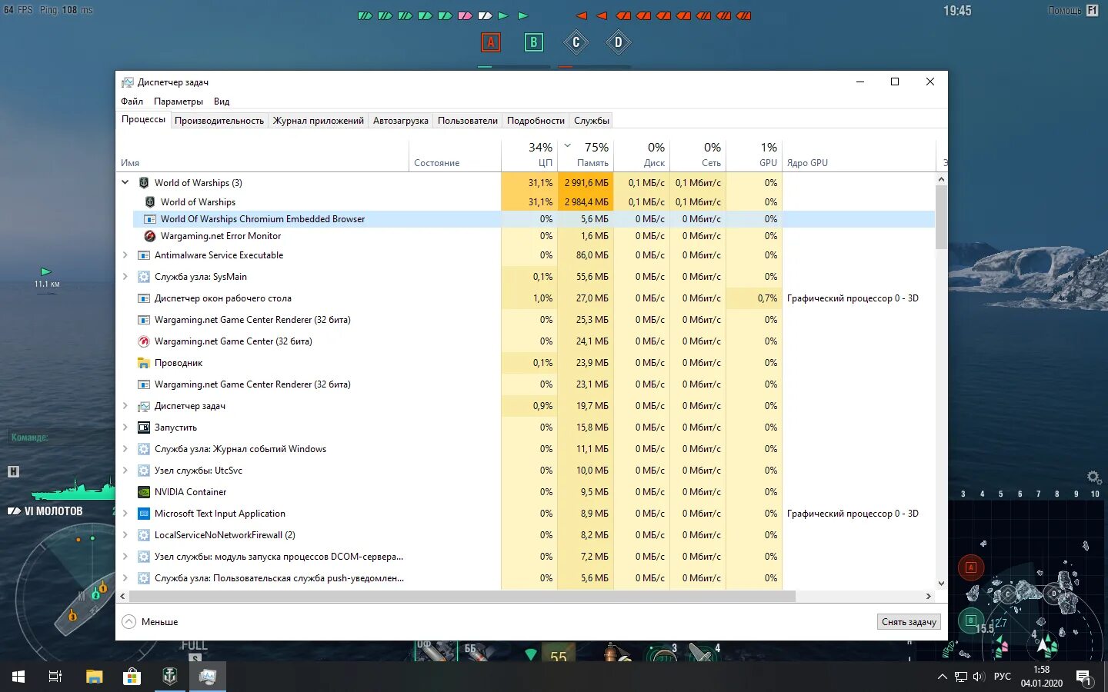Open the Вид menu
Screen dimensions: 1108x692
coord(222,101)
